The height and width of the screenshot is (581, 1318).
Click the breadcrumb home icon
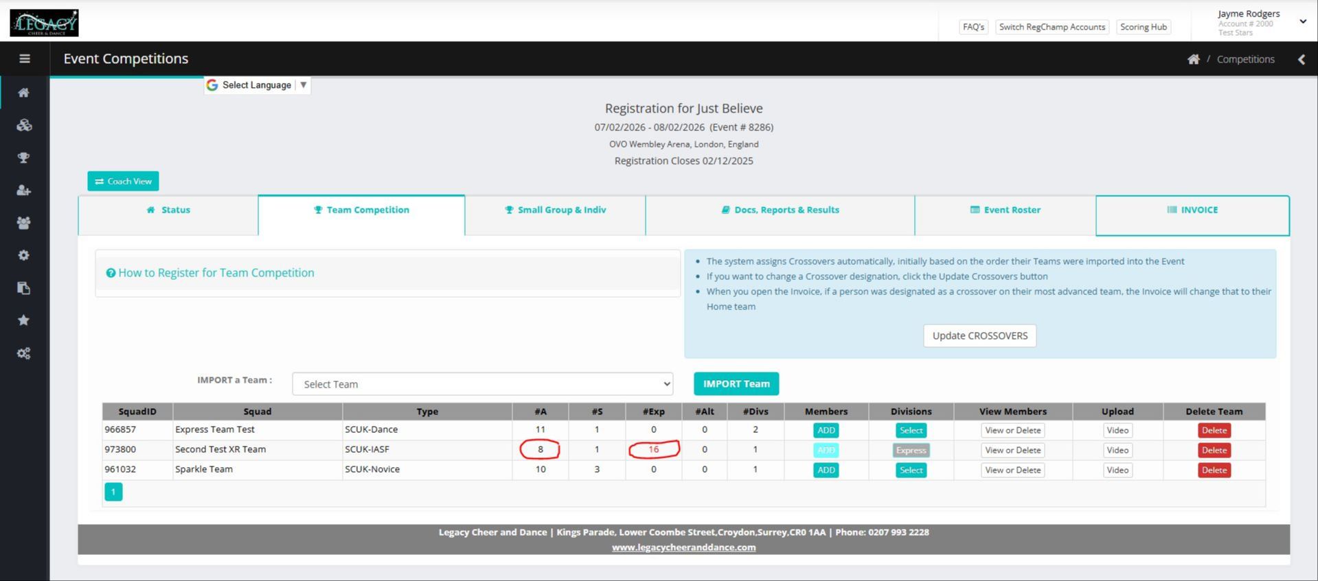tap(1194, 60)
